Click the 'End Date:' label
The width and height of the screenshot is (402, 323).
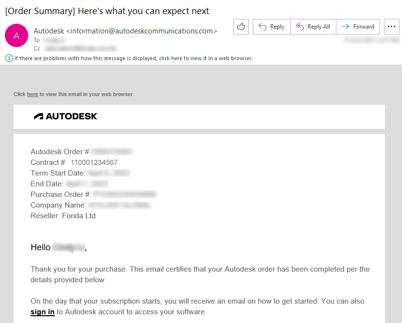tap(47, 184)
